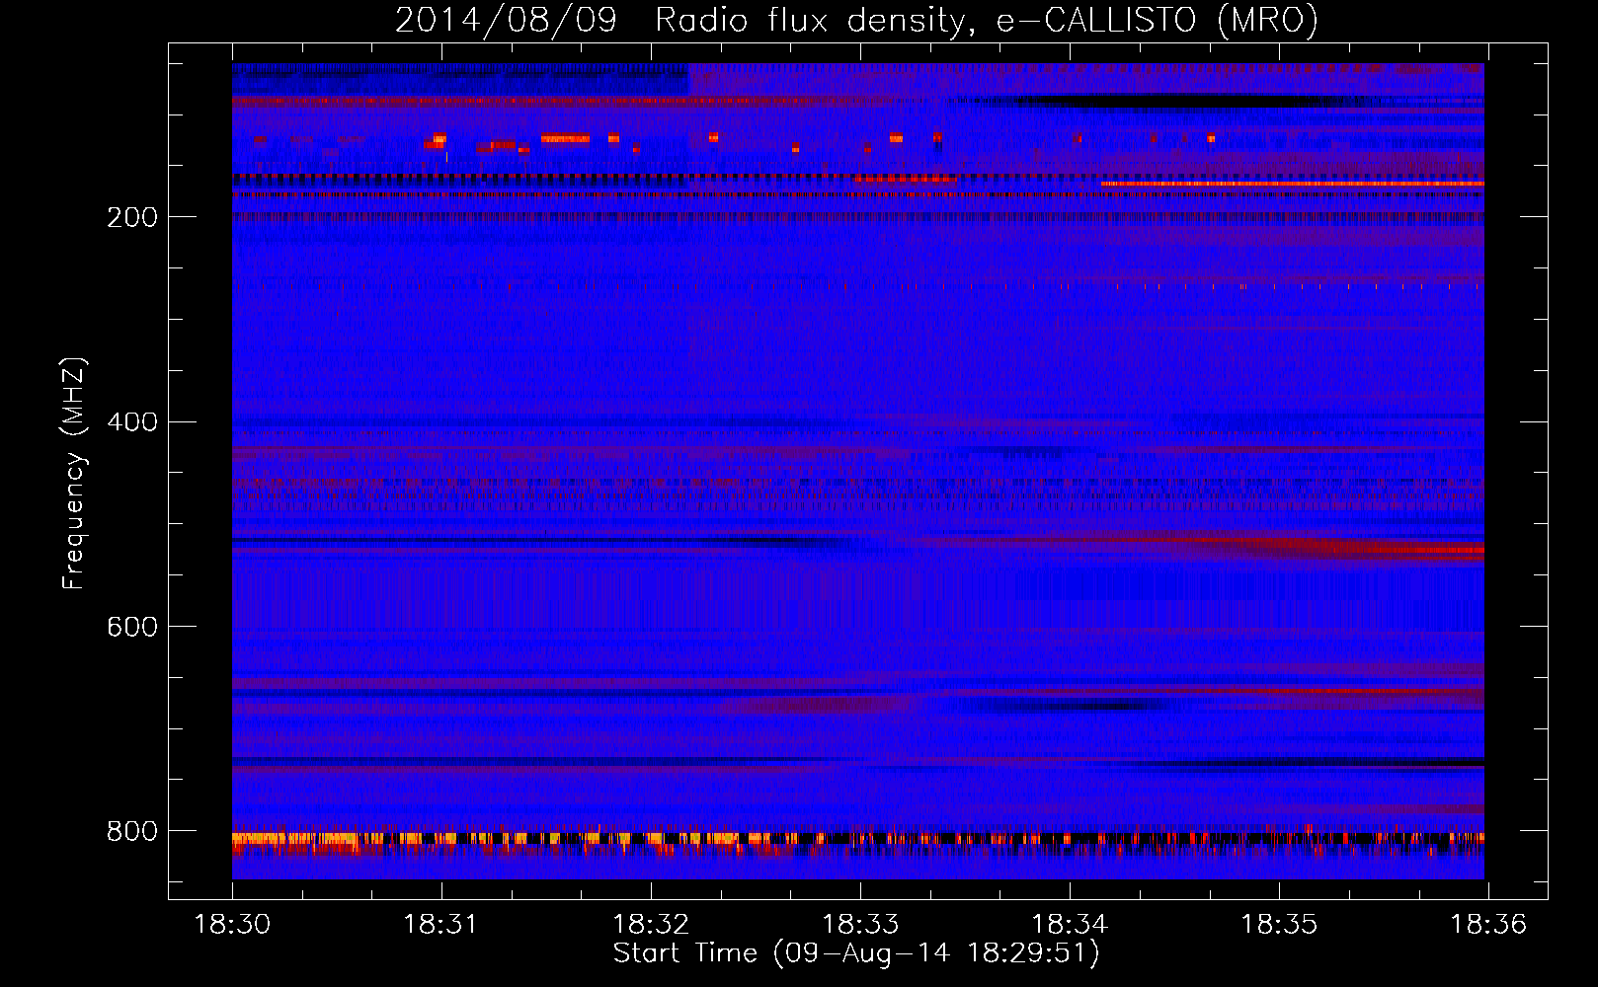
Task: Click the "Start Time (09-Aug-14 18:29:51)" label
Action: 855,953
